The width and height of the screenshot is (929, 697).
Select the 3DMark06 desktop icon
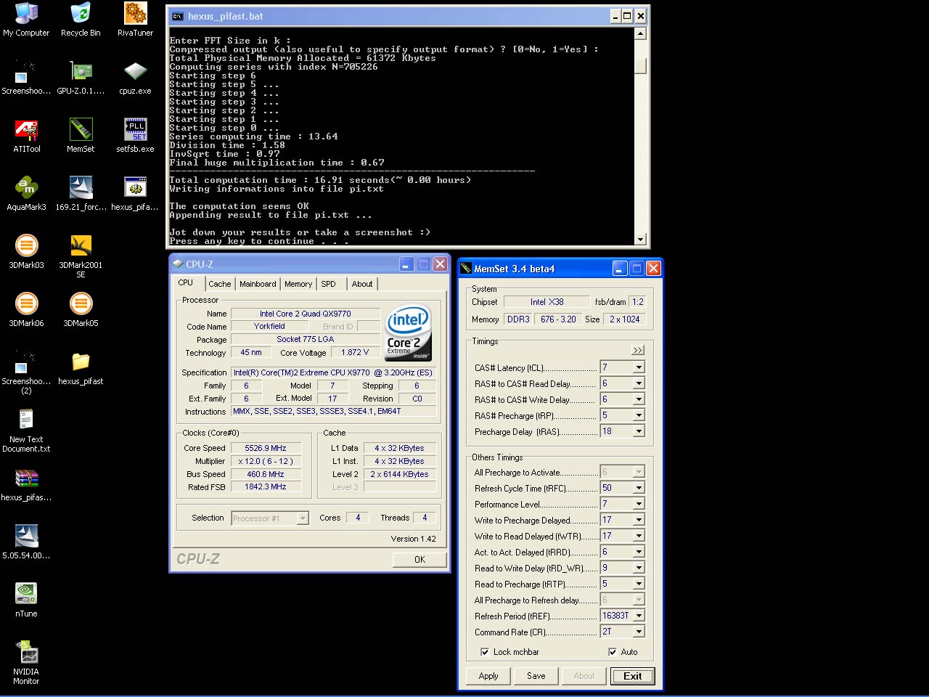[x=26, y=310]
